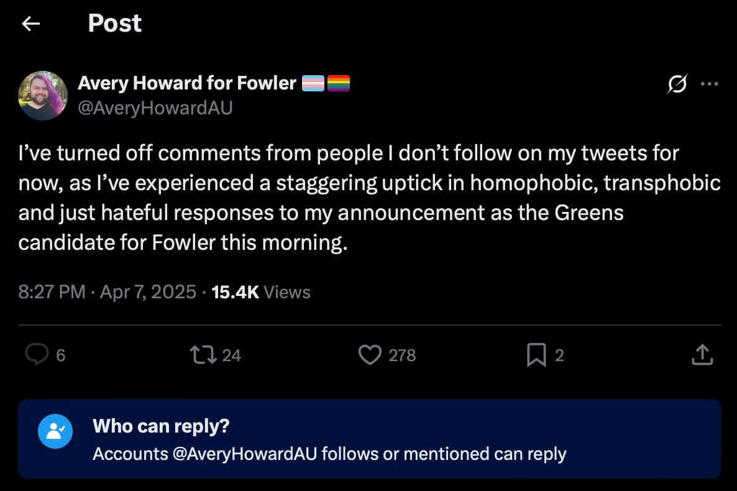
Task: View the 15.4K Views analytics
Action: (261, 292)
